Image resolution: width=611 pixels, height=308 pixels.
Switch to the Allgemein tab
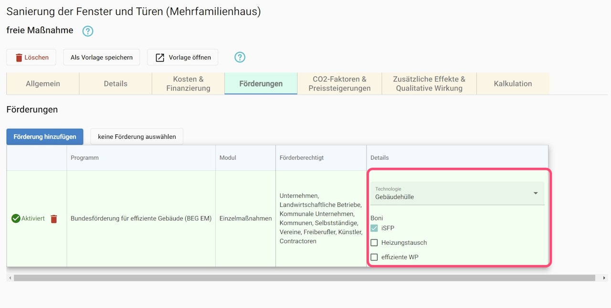click(x=43, y=84)
